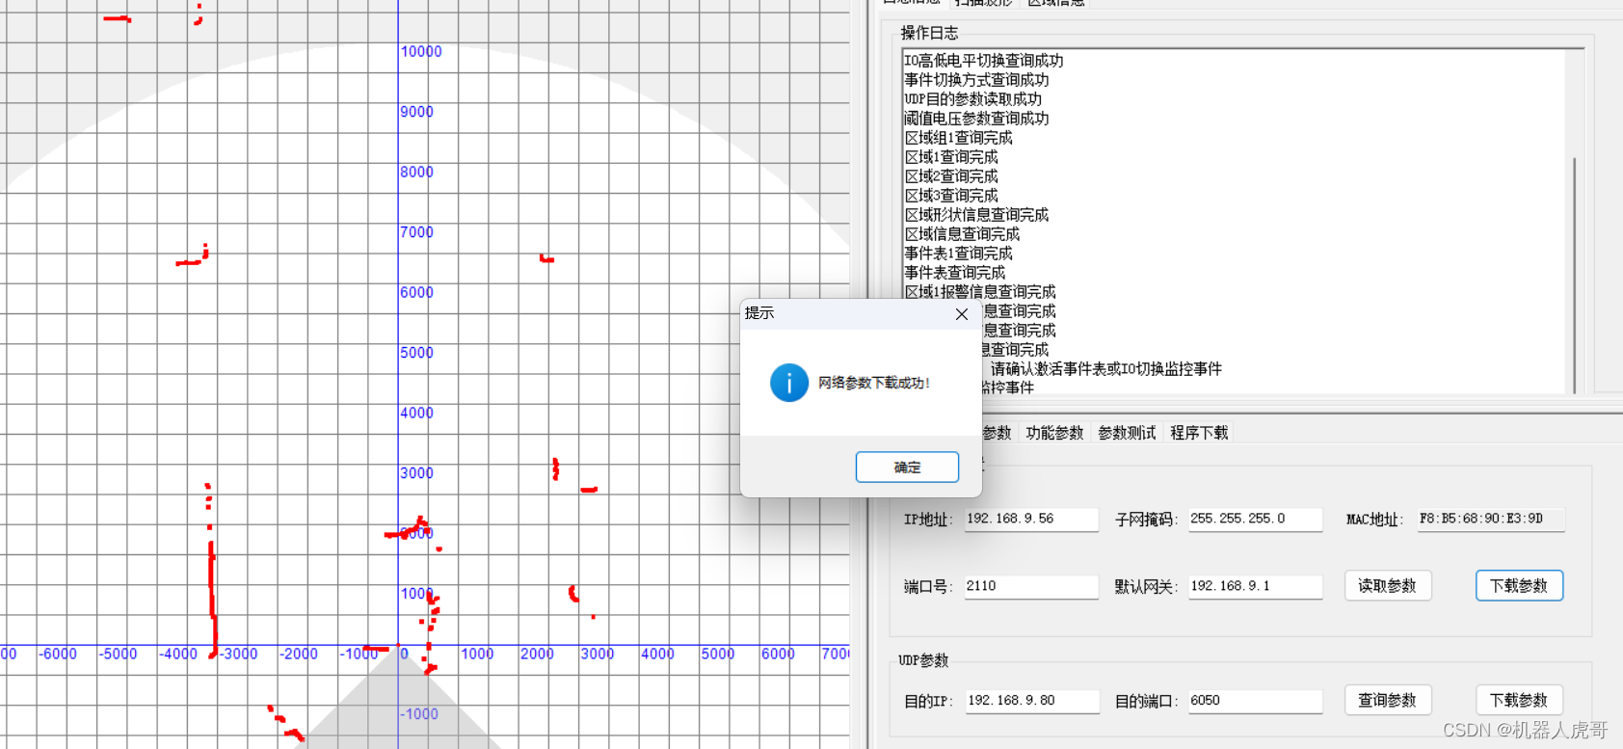
Task: Select log line 区域1查询完成
Action: point(951,157)
